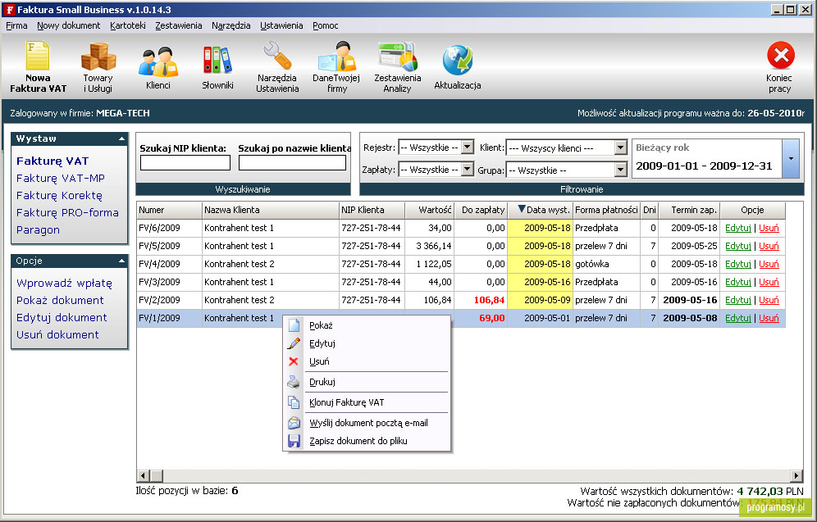Select invoice number FV/3/2009

click(x=159, y=282)
